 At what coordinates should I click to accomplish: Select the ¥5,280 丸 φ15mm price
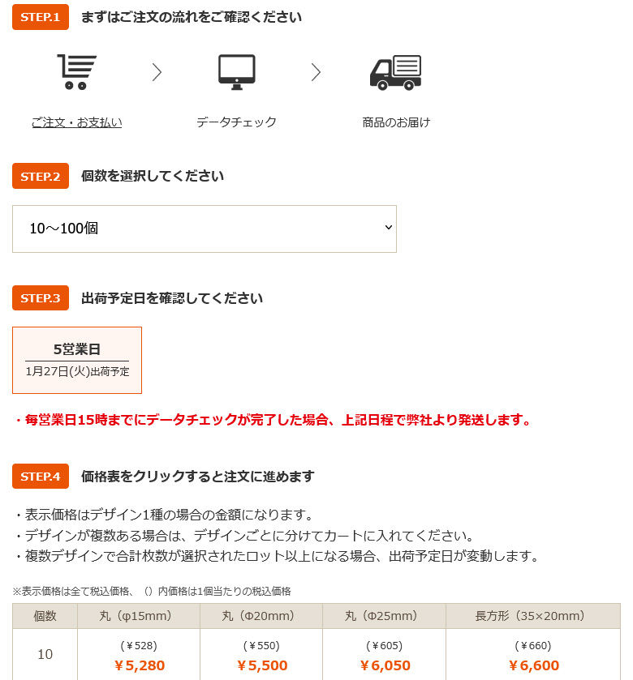click(140, 663)
